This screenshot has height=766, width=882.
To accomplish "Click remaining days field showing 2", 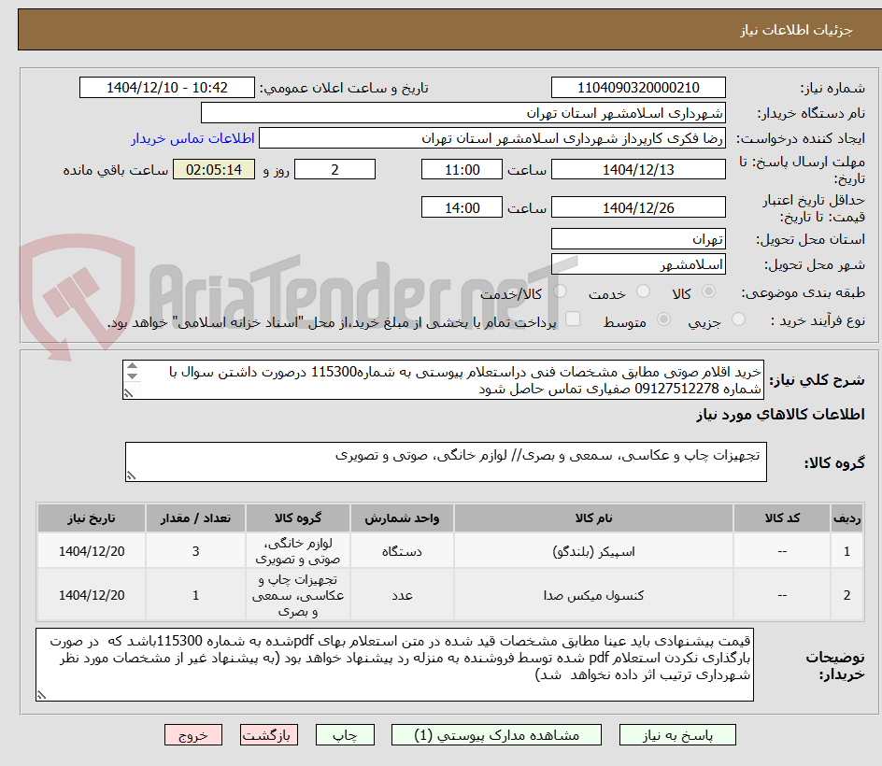I will (x=334, y=169).
